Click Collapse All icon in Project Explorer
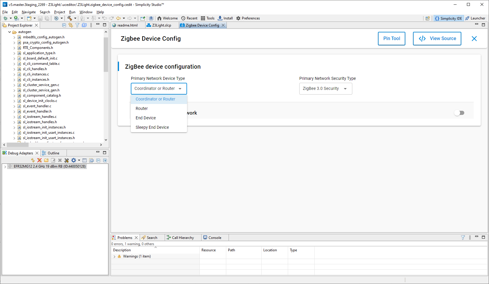The image size is (489, 284). [64, 25]
